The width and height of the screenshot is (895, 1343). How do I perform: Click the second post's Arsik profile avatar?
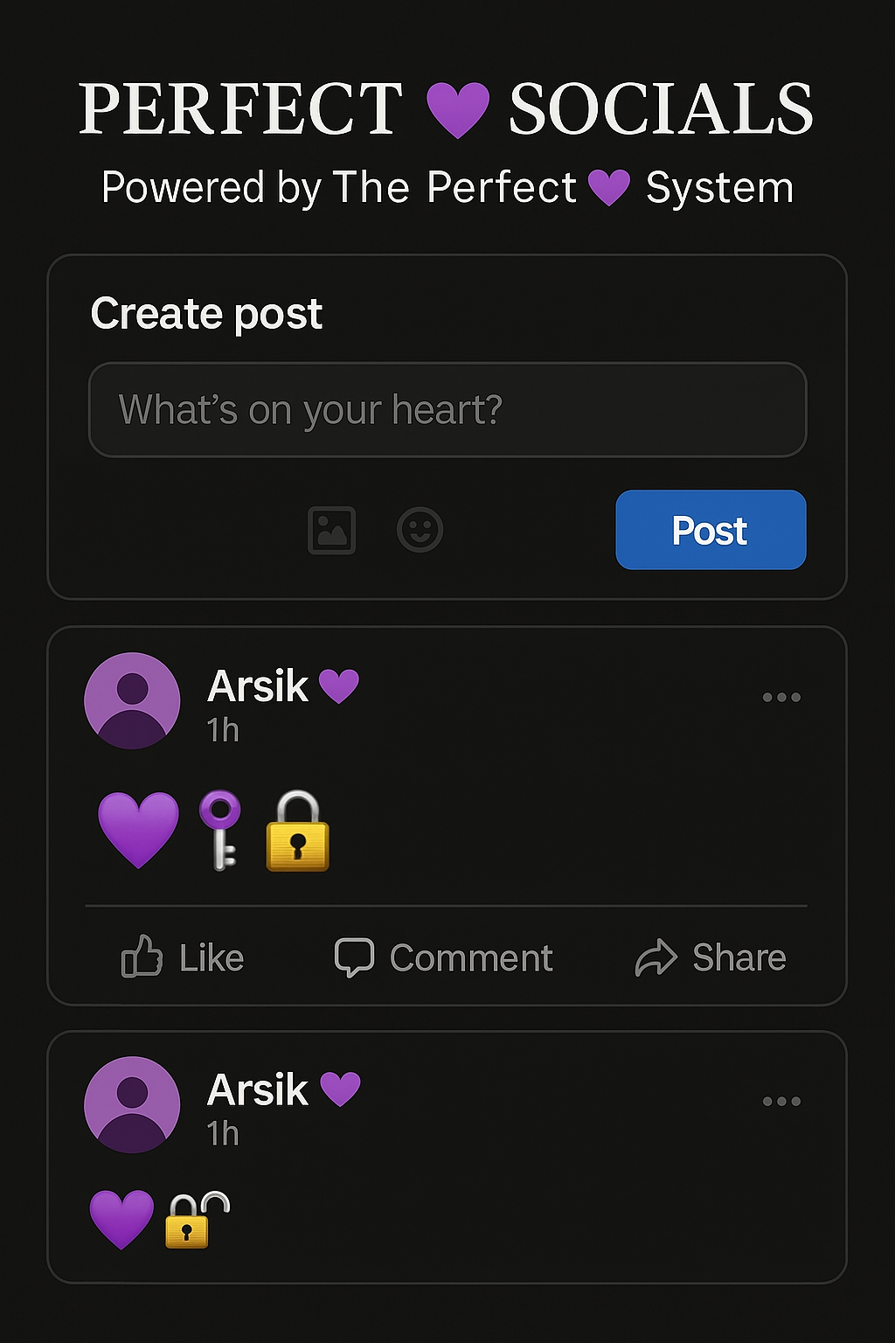[x=132, y=1104]
